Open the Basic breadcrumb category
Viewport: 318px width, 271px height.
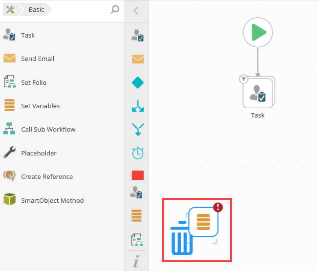coord(36,10)
